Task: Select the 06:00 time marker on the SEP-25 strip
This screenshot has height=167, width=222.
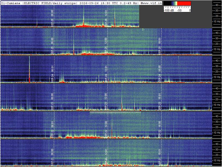Action: (52, 41)
